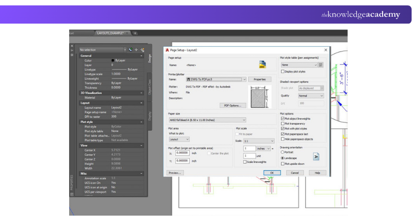Screen dimensions: 417x221
Task: Click the Preview button
Action: click(x=175, y=173)
